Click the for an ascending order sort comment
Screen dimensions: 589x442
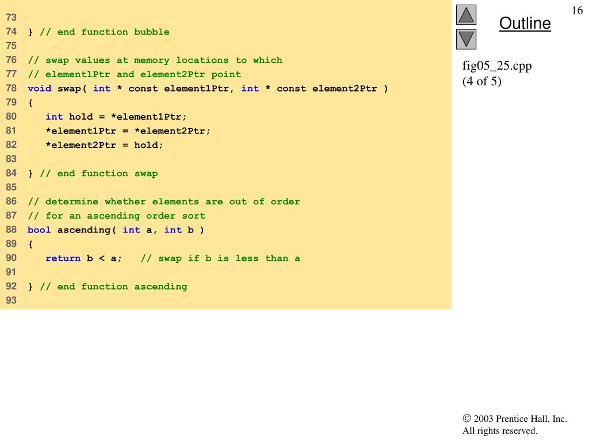click(117, 216)
